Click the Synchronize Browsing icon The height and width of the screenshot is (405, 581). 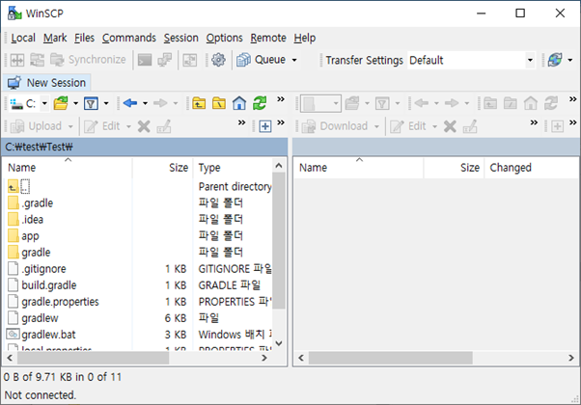(x=37, y=60)
